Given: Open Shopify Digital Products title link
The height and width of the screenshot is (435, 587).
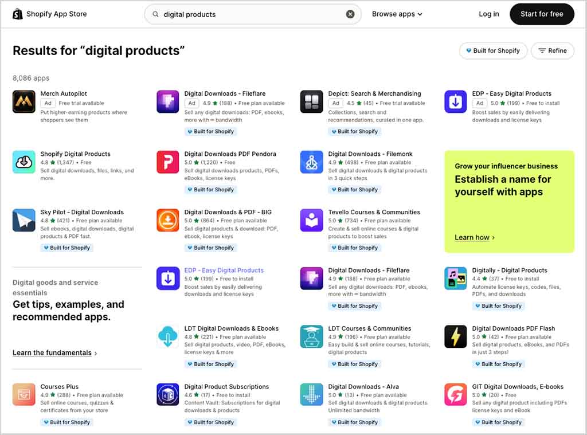Looking at the screenshot, I should point(75,154).
